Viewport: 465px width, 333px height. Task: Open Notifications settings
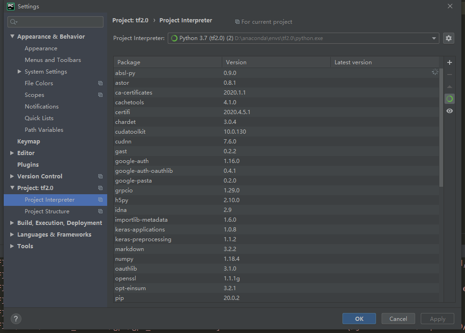pyautogui.click(x=41, y=107)
